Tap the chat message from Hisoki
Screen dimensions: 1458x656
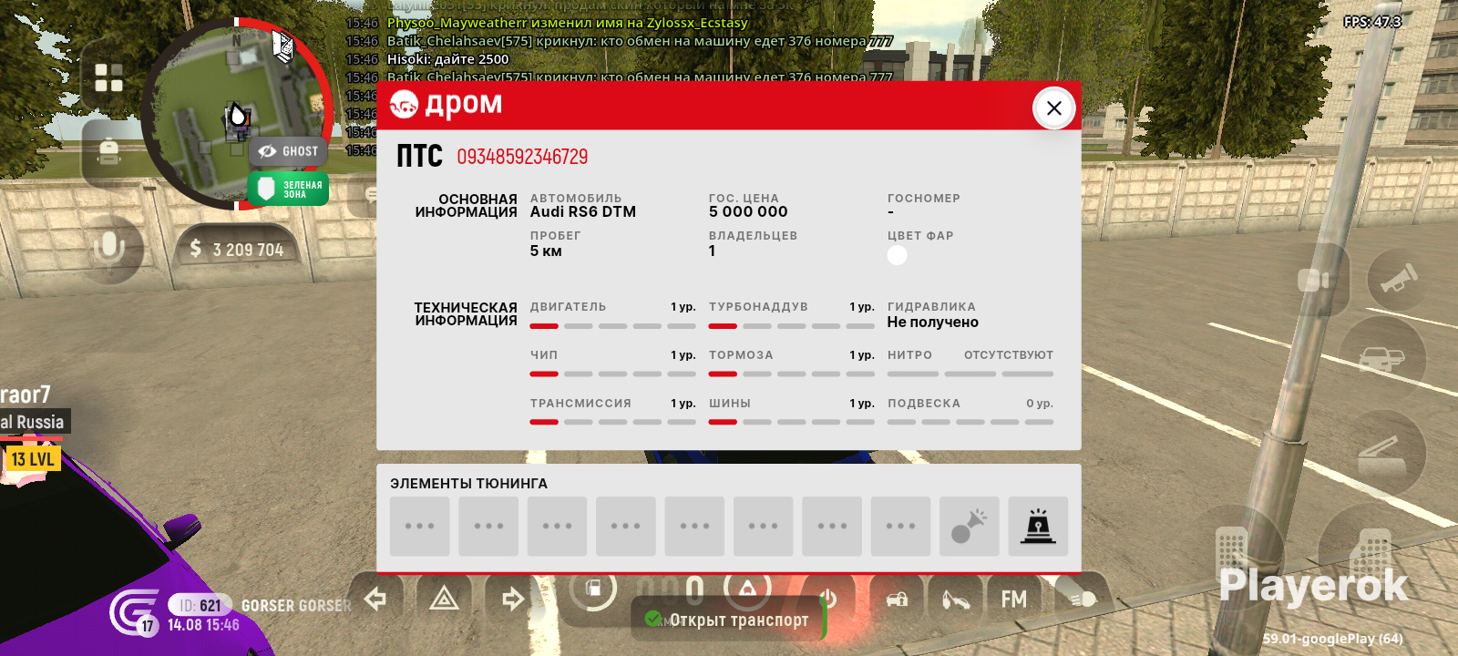pos(448,59)
